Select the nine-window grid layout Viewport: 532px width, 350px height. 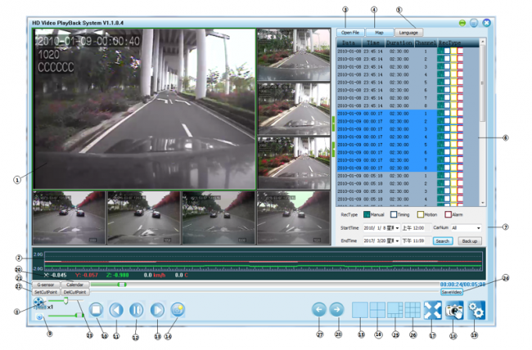[x=413, y=310]
